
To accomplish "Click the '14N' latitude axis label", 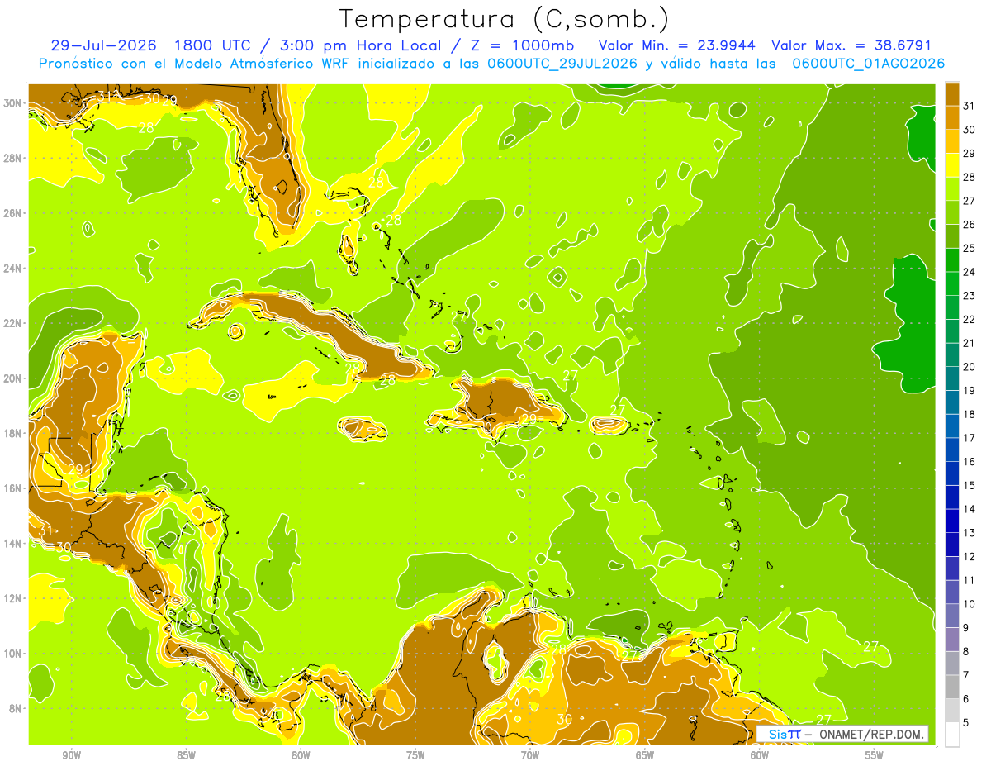I will point(12,543).
